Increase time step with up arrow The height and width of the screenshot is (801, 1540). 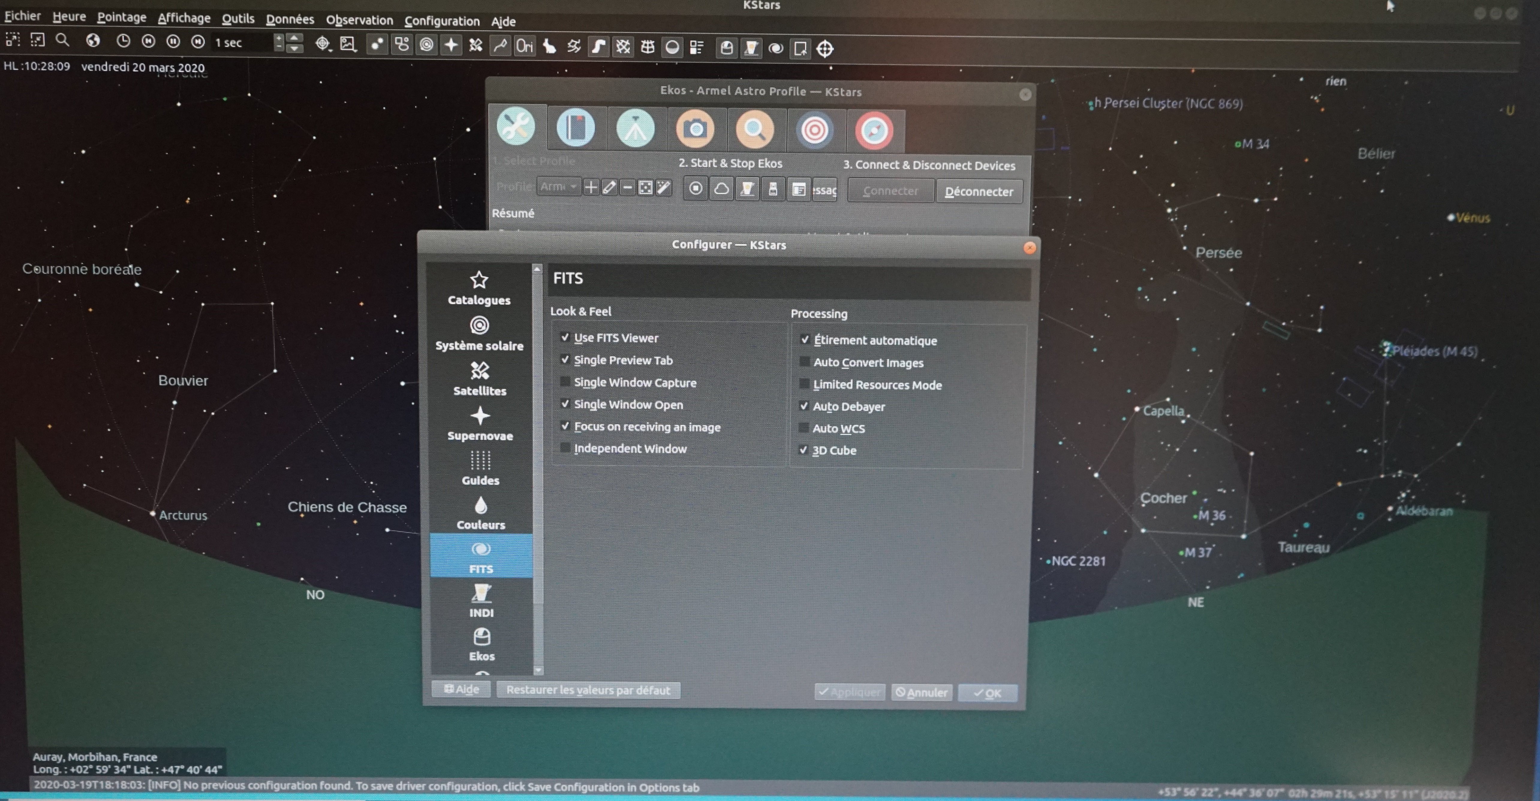(x=294, y=38)
